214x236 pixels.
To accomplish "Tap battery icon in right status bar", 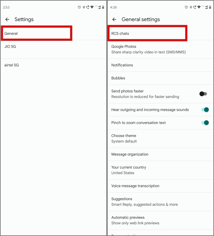I will 210,7.
